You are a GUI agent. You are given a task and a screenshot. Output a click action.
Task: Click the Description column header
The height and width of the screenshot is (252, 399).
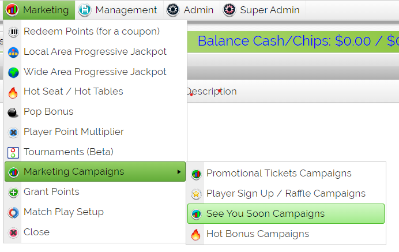click(x=212, y=91)
